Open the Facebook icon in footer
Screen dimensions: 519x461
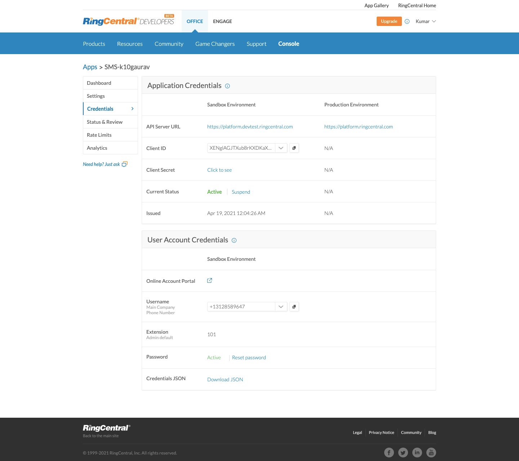pos(389,452)
